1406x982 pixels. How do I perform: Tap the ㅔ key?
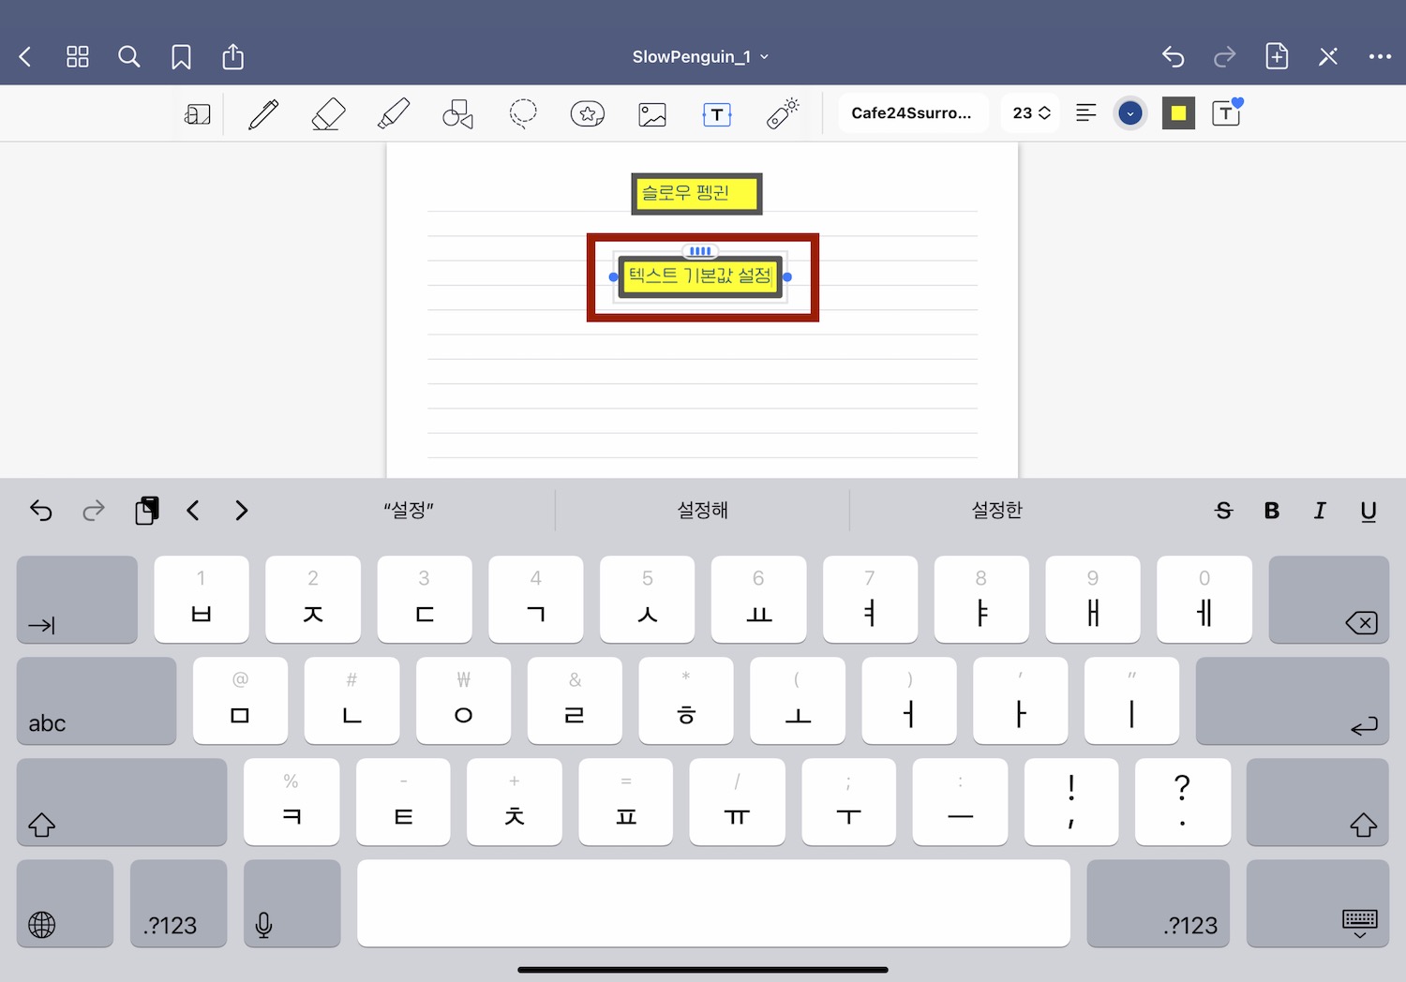point(1204,600)
